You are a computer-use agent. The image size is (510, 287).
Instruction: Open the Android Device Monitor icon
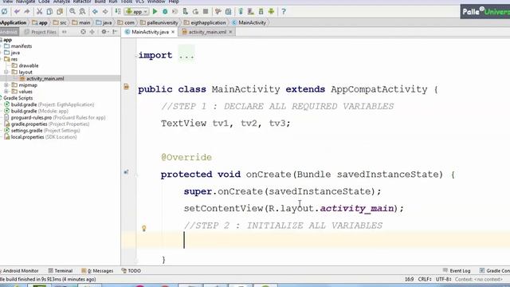coord(271,12)
